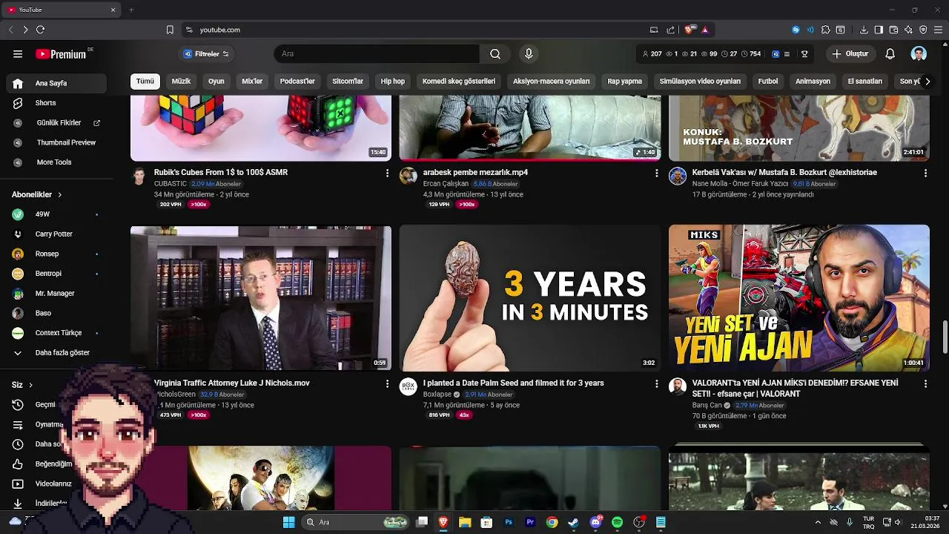Open the YouTube hamburger guide menu
This screenshot has height=534, width=949.
click(18, 53)
